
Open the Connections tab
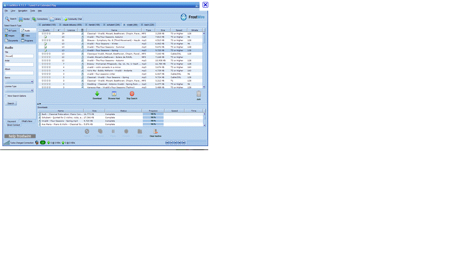[40, 19]
